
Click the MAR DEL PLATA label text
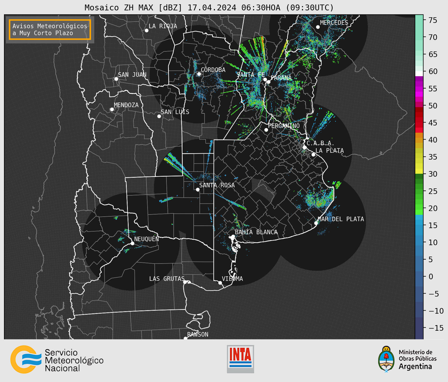pyautogui.click(x=341, y=219)
